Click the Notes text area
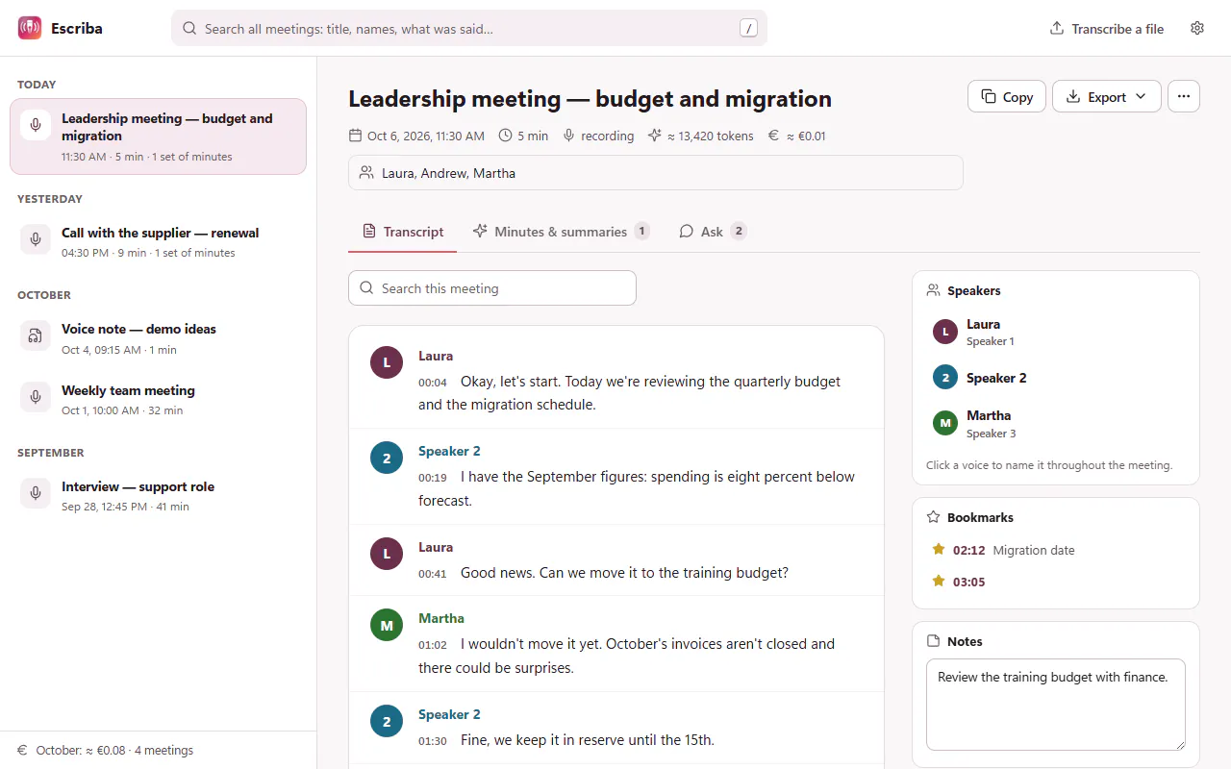Image resolution: width=1231 pixels, height=769 pixels. pyautogui.click(x=1056, y=705)
